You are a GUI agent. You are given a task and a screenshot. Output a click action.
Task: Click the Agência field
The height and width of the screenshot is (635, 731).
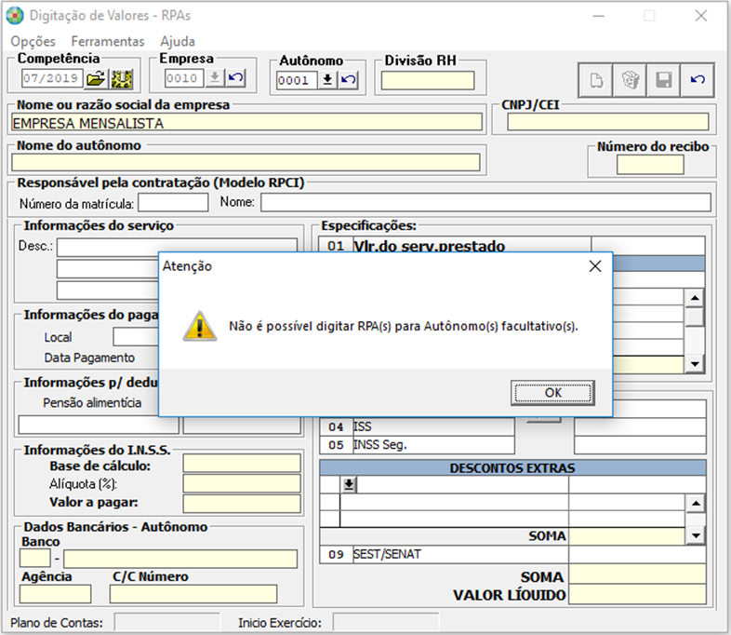[x=55, y=594]
